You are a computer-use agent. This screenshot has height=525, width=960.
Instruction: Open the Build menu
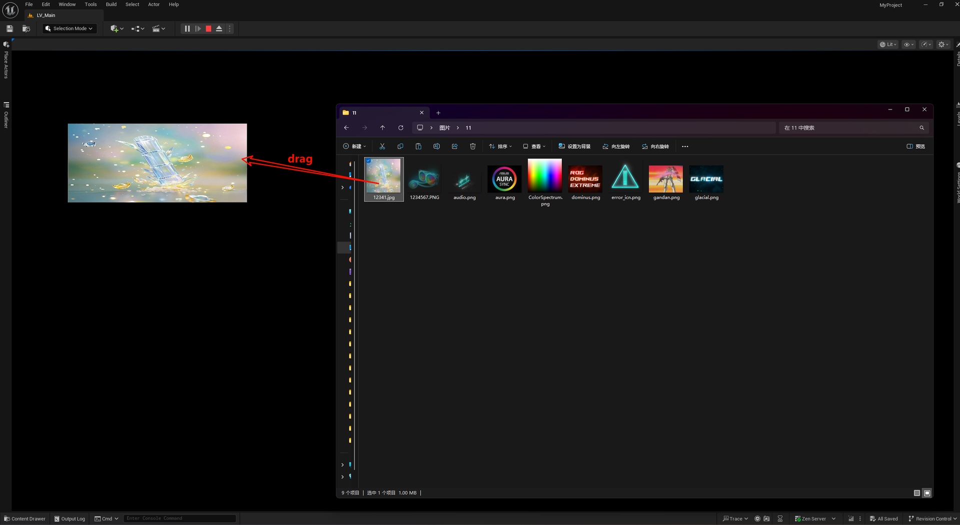click(111, 4)
